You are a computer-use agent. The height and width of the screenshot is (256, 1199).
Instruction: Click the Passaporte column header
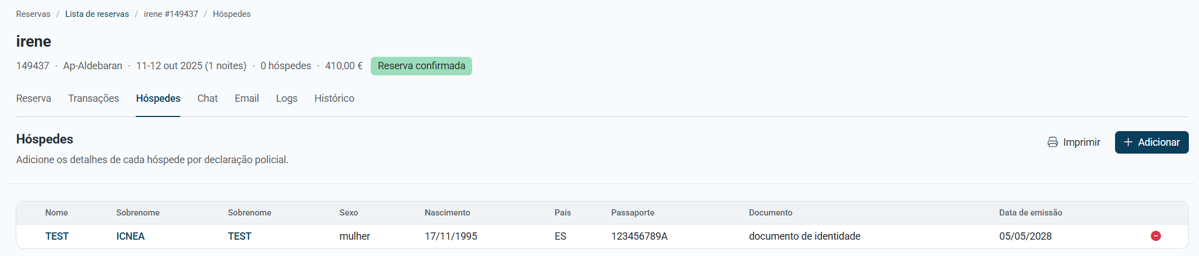click(633, 213)
